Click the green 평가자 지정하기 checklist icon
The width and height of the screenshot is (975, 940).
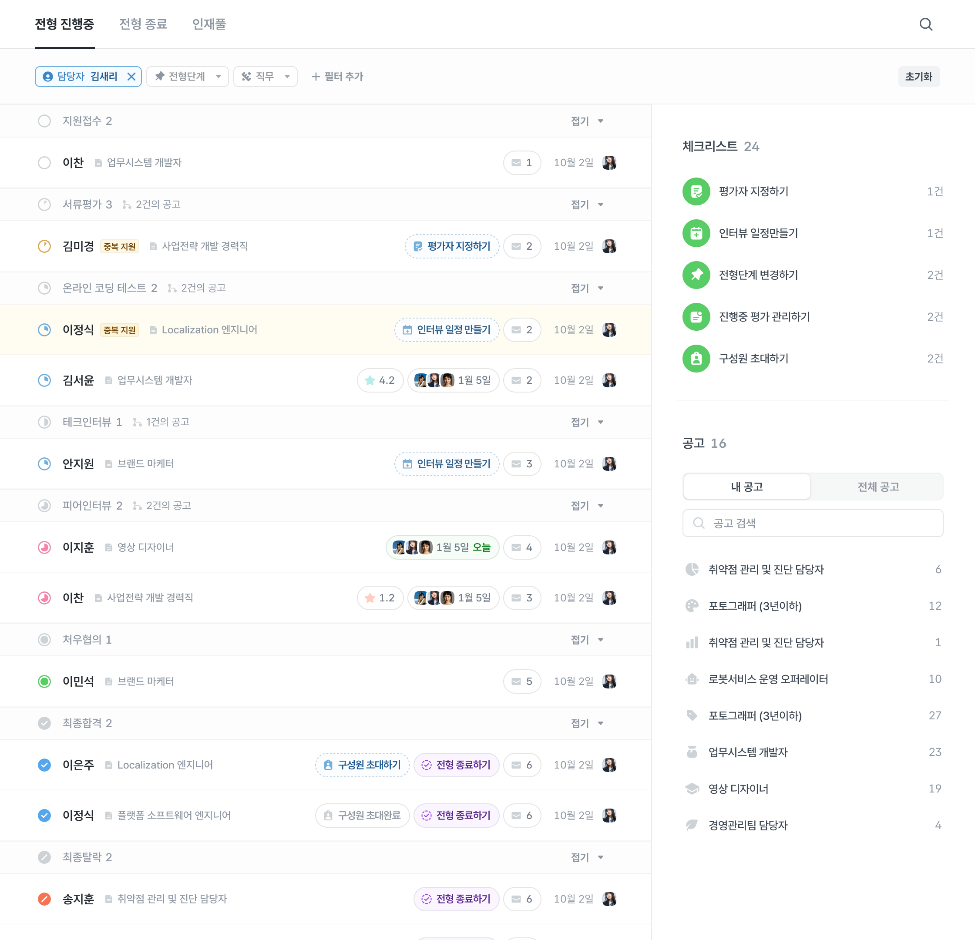[696, 191]
